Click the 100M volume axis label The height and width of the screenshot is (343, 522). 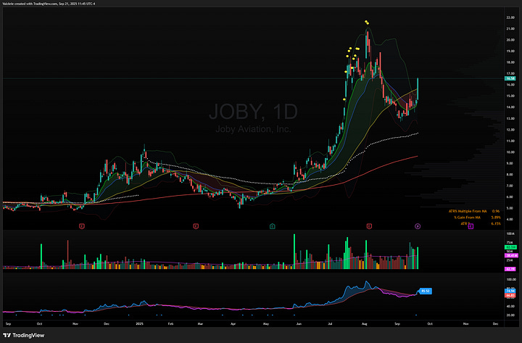(x=510, y=234)
